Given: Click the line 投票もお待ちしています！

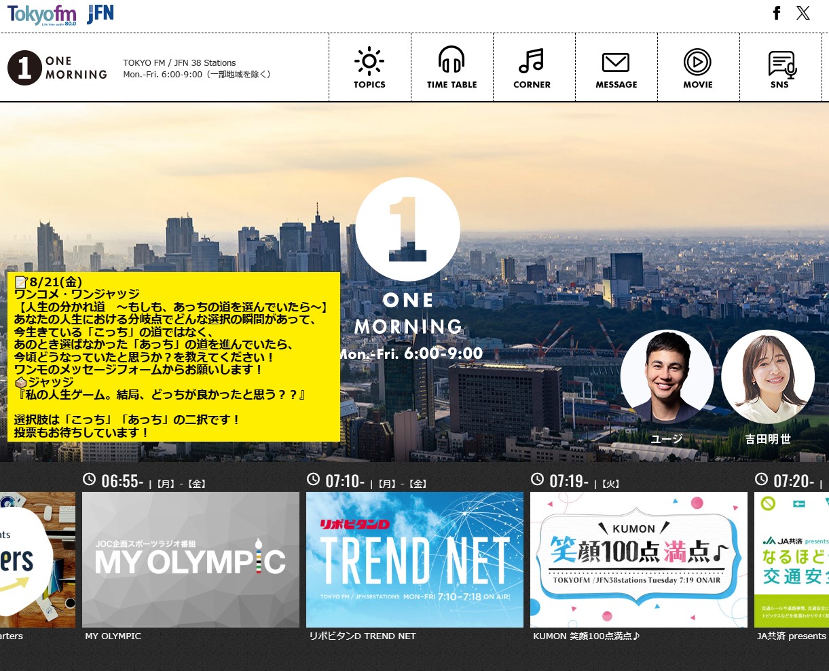Looking at the screenshot, I should coord(81,432).
